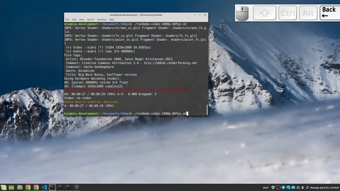
Task: Click the bottom command prompt line in terminal
Action: tap(126, 114)
